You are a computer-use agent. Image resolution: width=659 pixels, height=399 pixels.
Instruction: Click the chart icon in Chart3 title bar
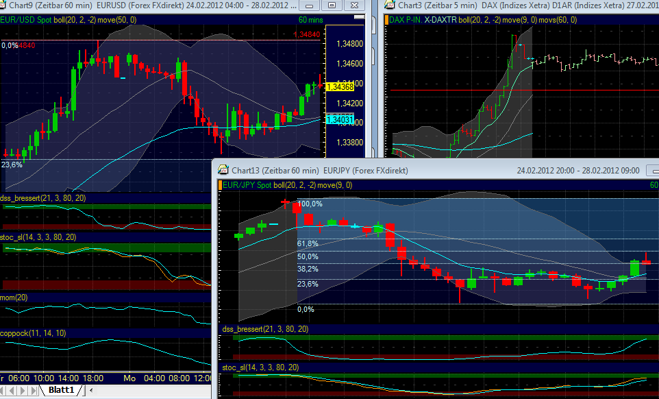click(x=390, y=5)
